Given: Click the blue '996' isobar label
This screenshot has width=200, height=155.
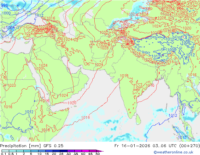Looking at the screenshot, I should click(4, 5).
